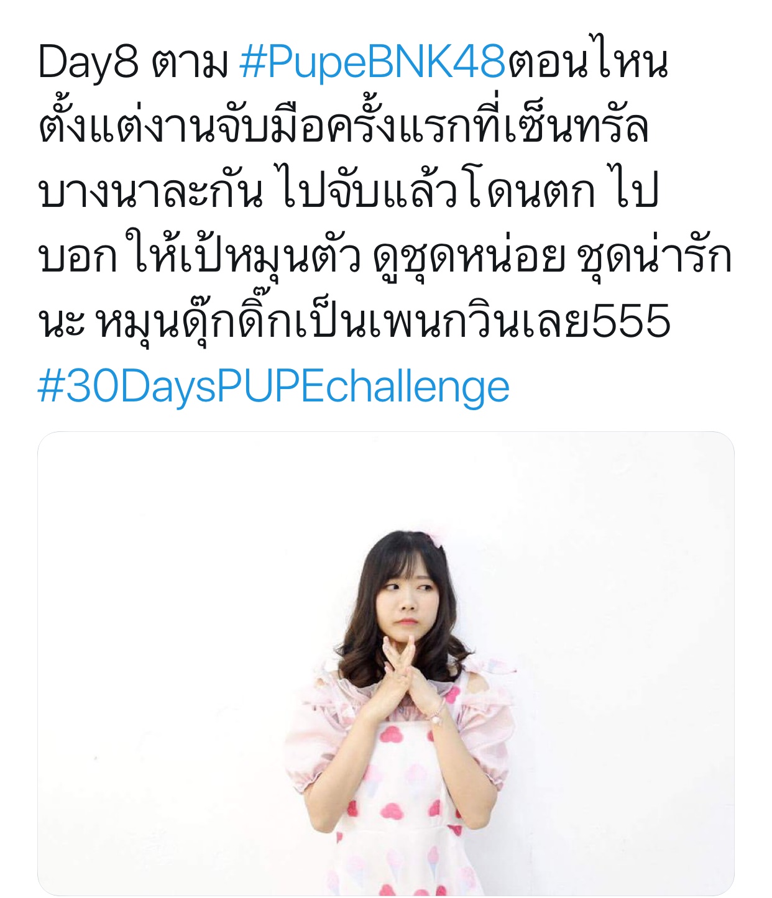Open the #30DaysPUPEchallenge hashtag link
Screen dimensions: 772x898
pos(274,387)
